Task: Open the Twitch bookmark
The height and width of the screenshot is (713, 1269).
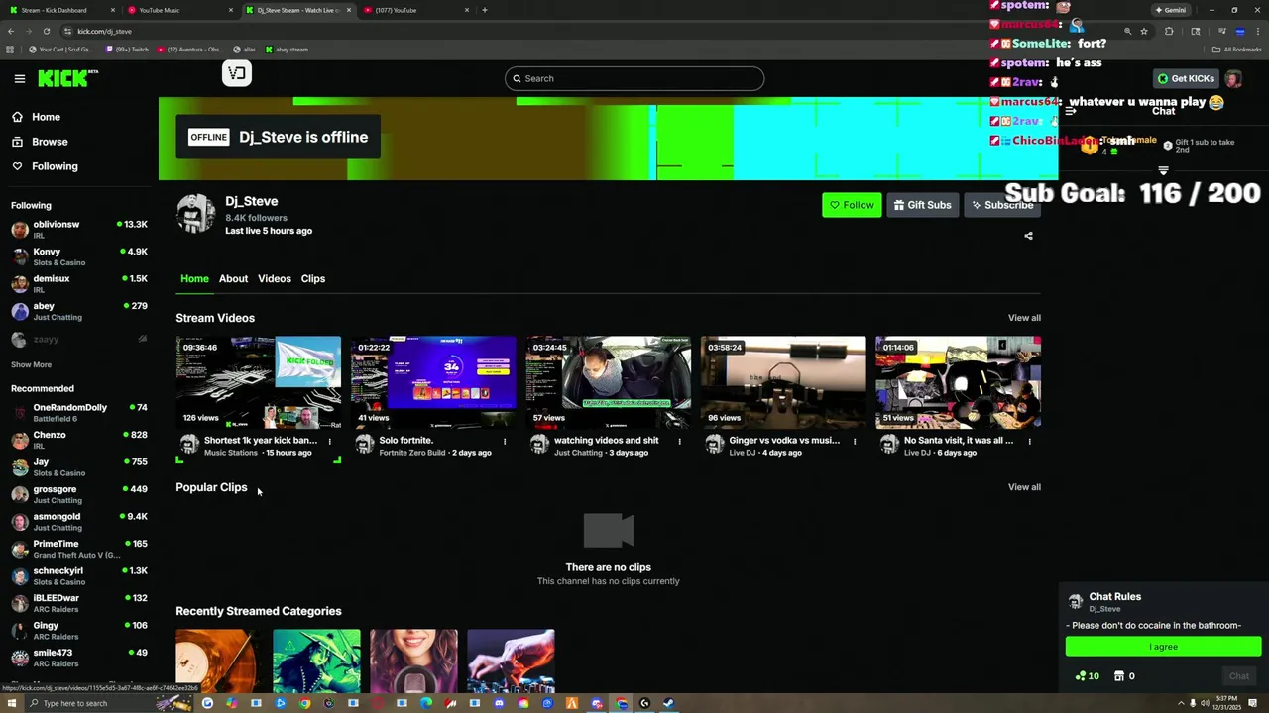Action: [127, 50]
